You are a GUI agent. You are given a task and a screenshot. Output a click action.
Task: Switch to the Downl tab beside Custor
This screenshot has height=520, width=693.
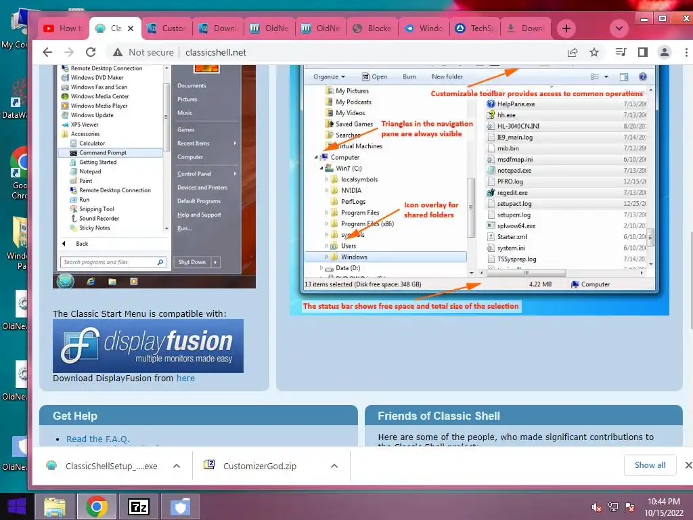click(219, 28)
